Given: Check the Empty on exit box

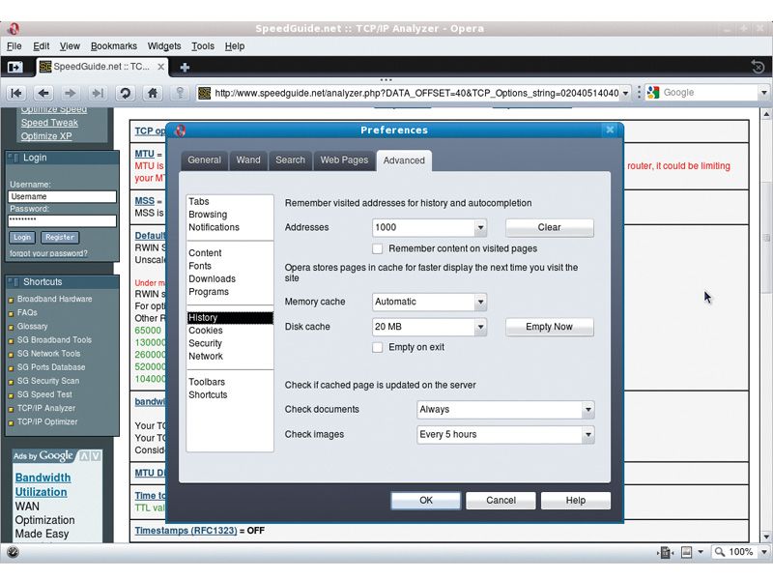Looking at the screenshot, I should pyautogui.click(x=377, y=347).
